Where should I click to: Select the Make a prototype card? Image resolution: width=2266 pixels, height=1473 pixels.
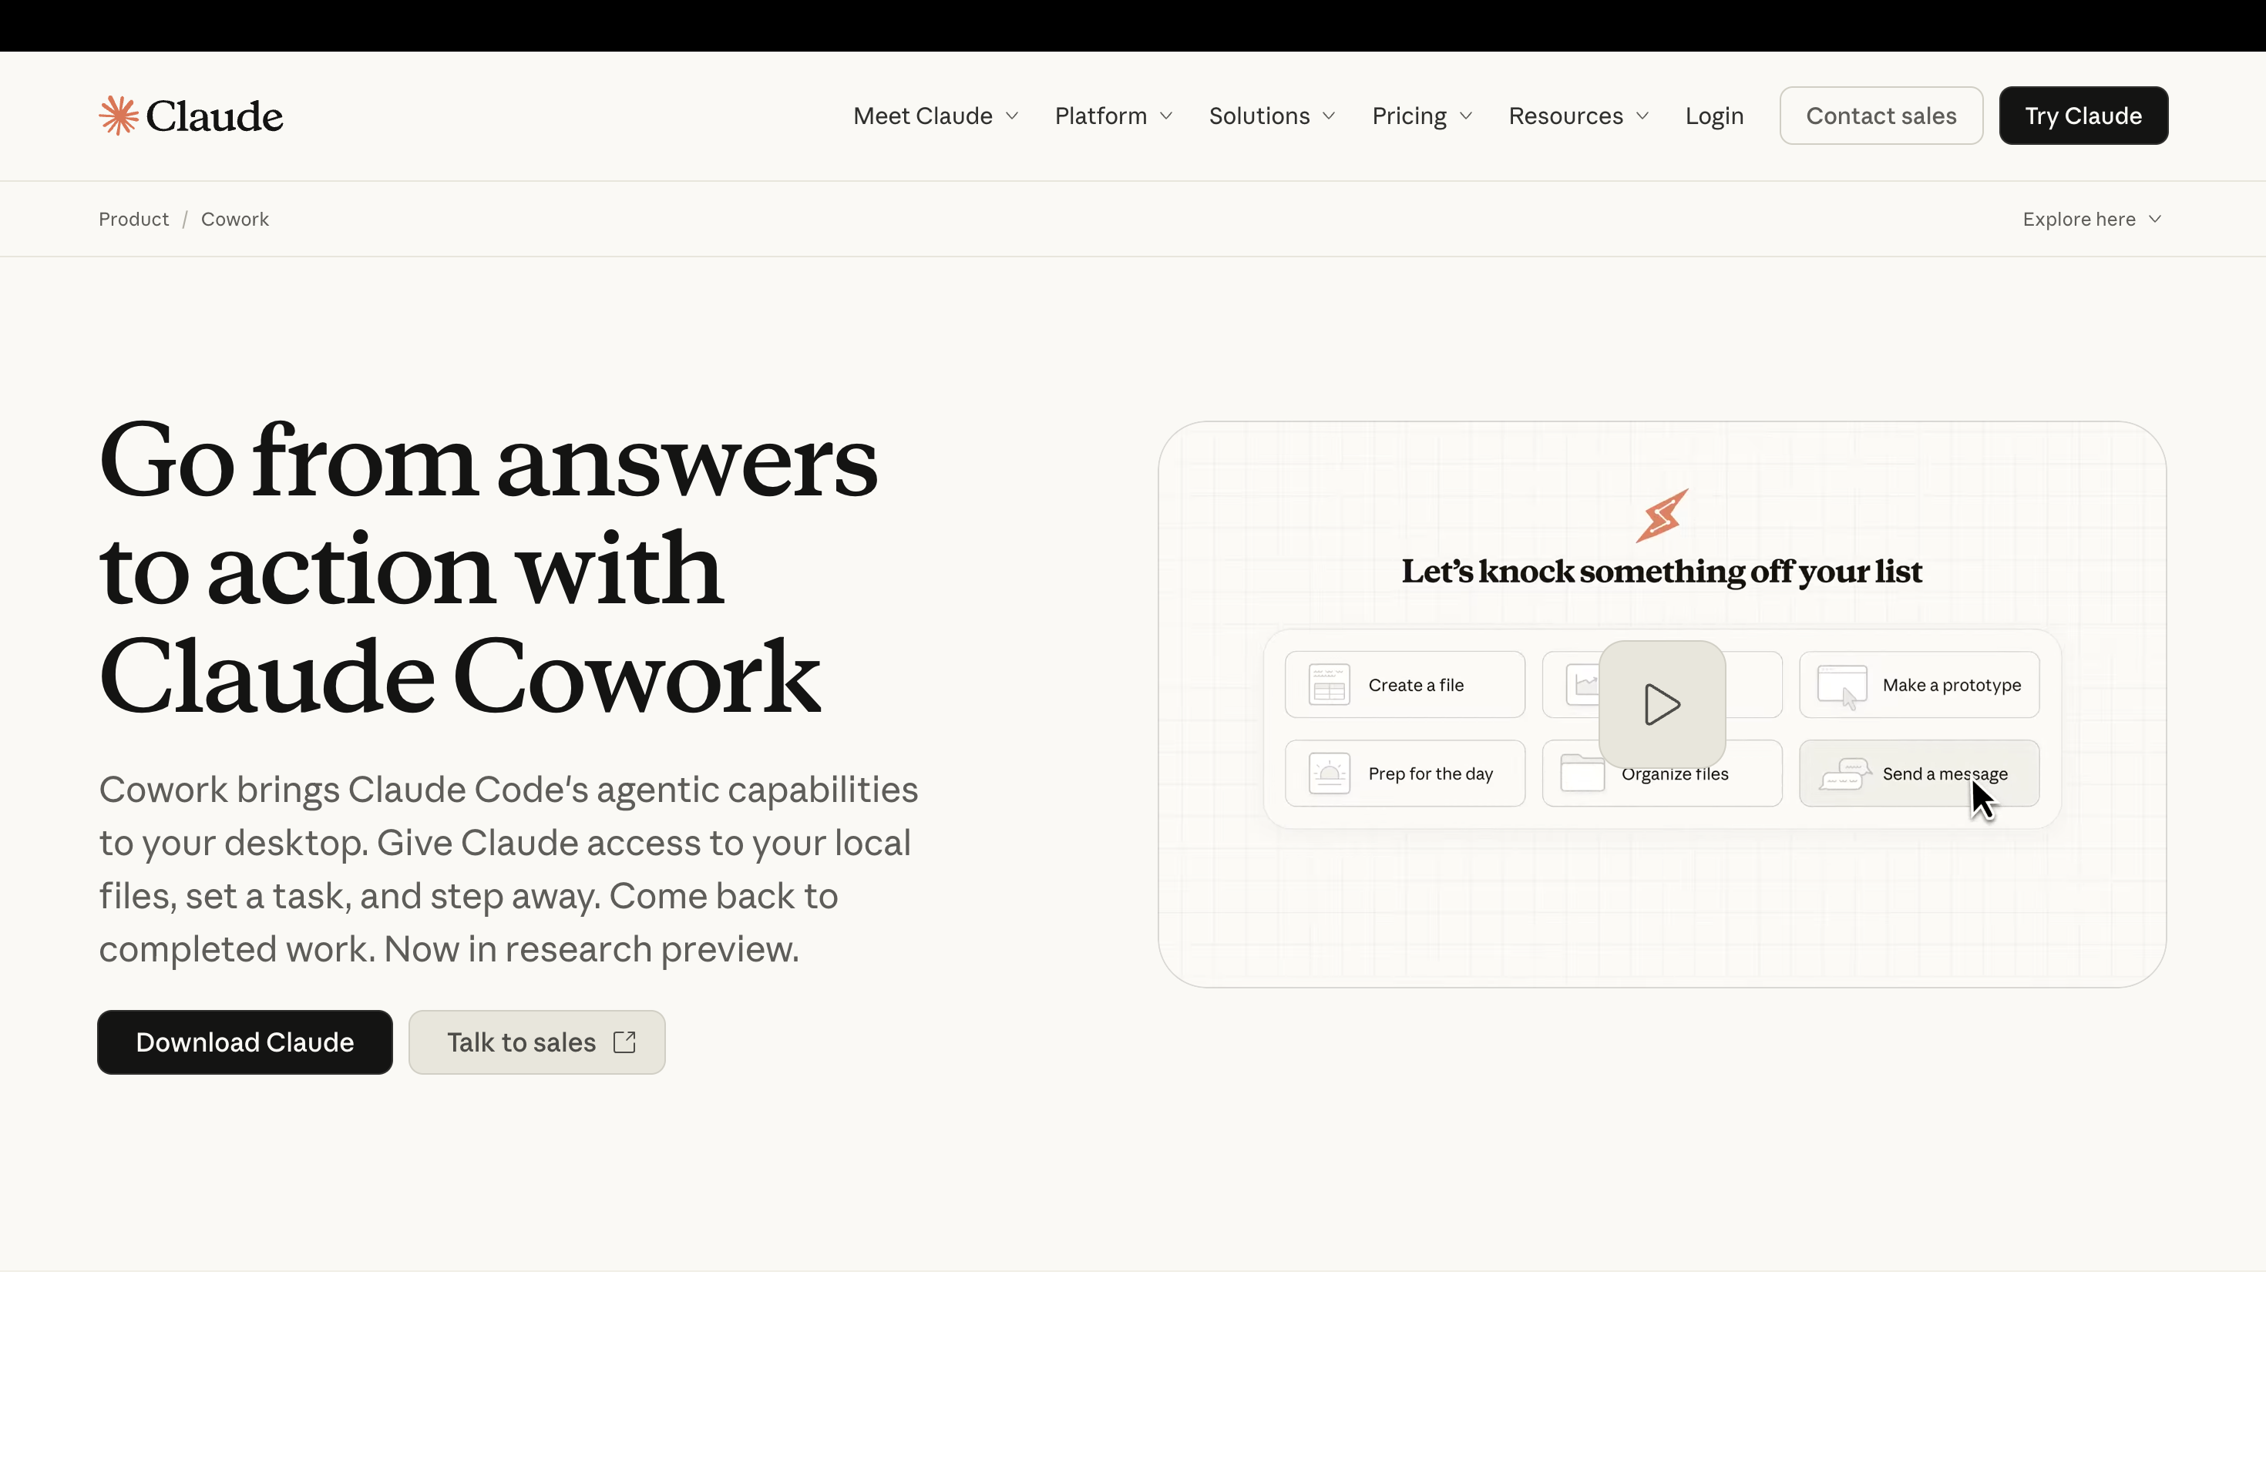click(x=1918, y=684)
